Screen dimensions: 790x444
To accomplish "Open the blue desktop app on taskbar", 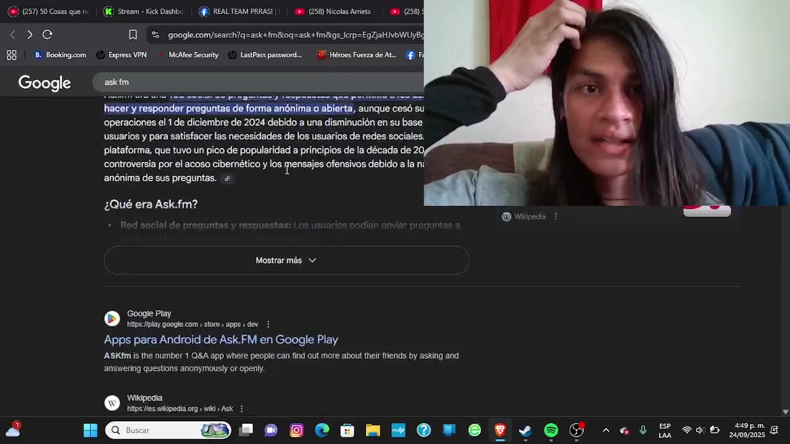I will [x=449, y=430].
